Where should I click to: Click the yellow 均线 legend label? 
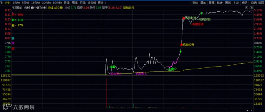point(50,8)
